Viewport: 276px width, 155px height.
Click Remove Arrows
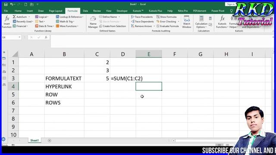(x=143, y=26)
